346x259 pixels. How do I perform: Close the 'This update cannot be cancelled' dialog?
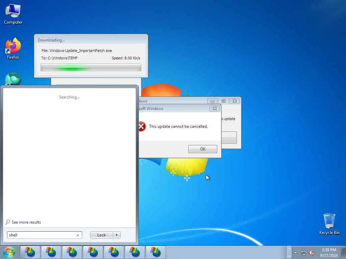[x=215, y=108]
